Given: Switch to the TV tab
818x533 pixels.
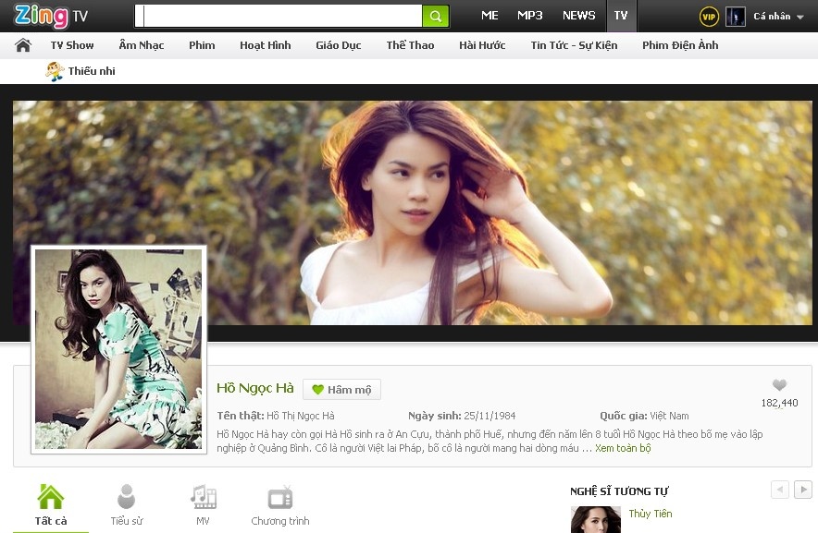Looking at the screenshot, I should [x=621, y=16].
